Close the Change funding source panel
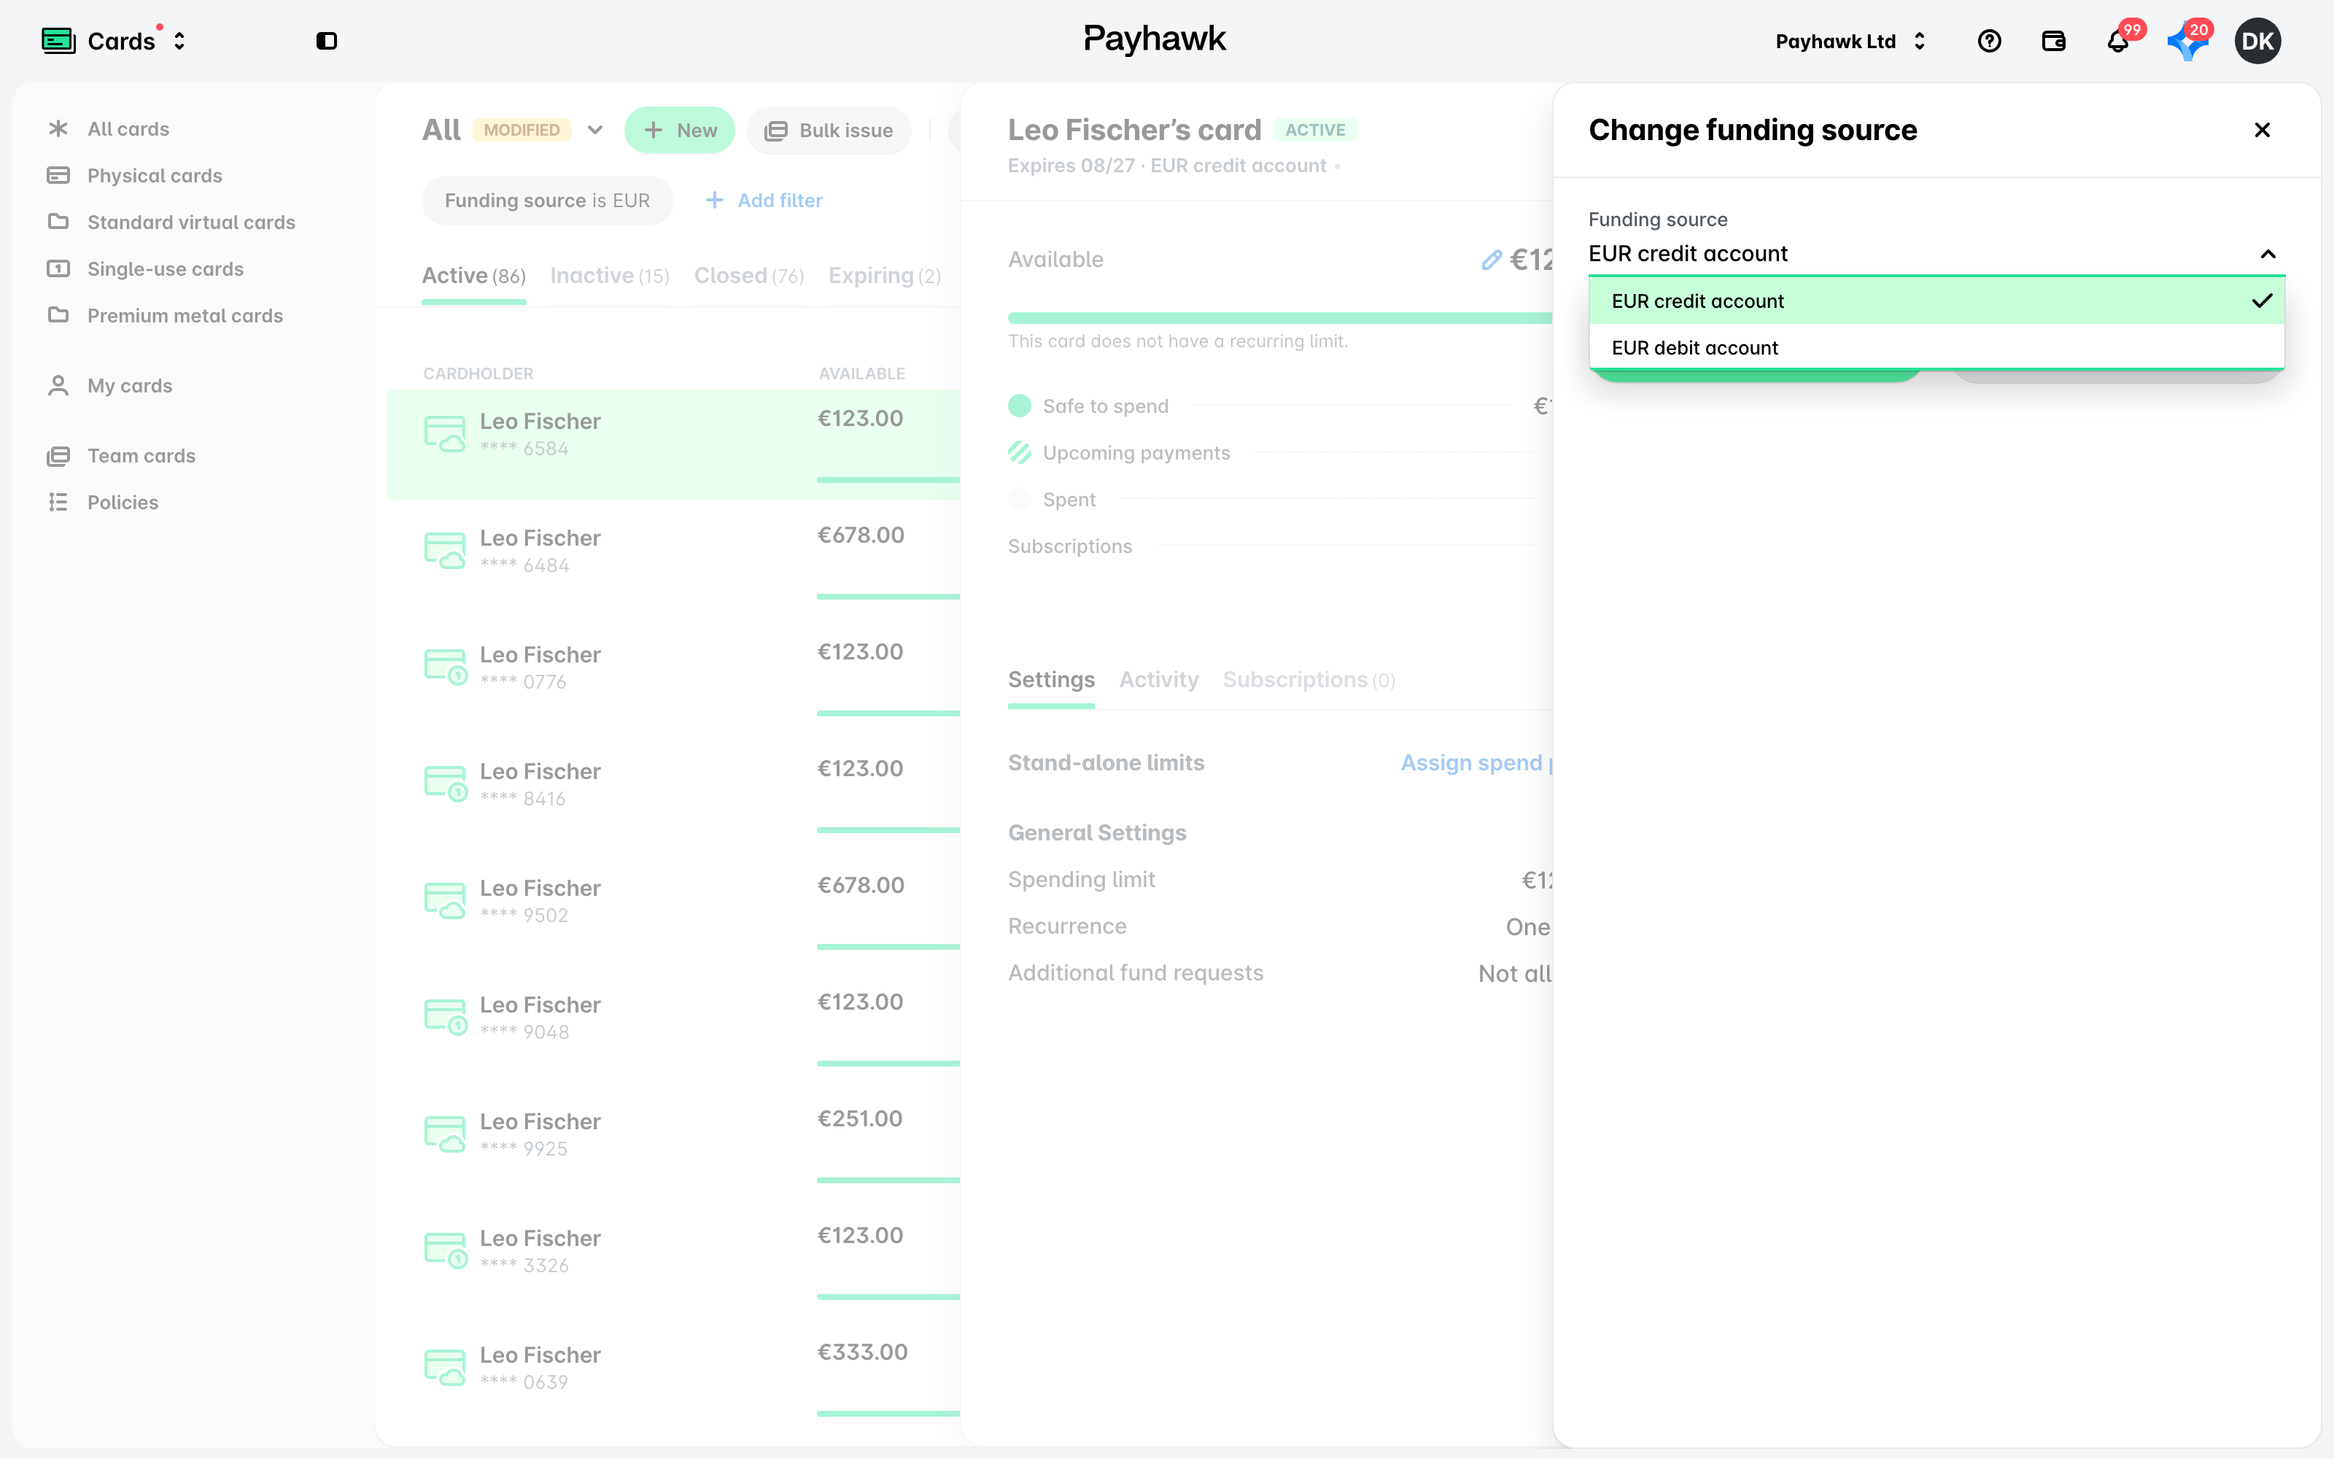This screenshot has width=2334, height=1459. pos(2262,131)
